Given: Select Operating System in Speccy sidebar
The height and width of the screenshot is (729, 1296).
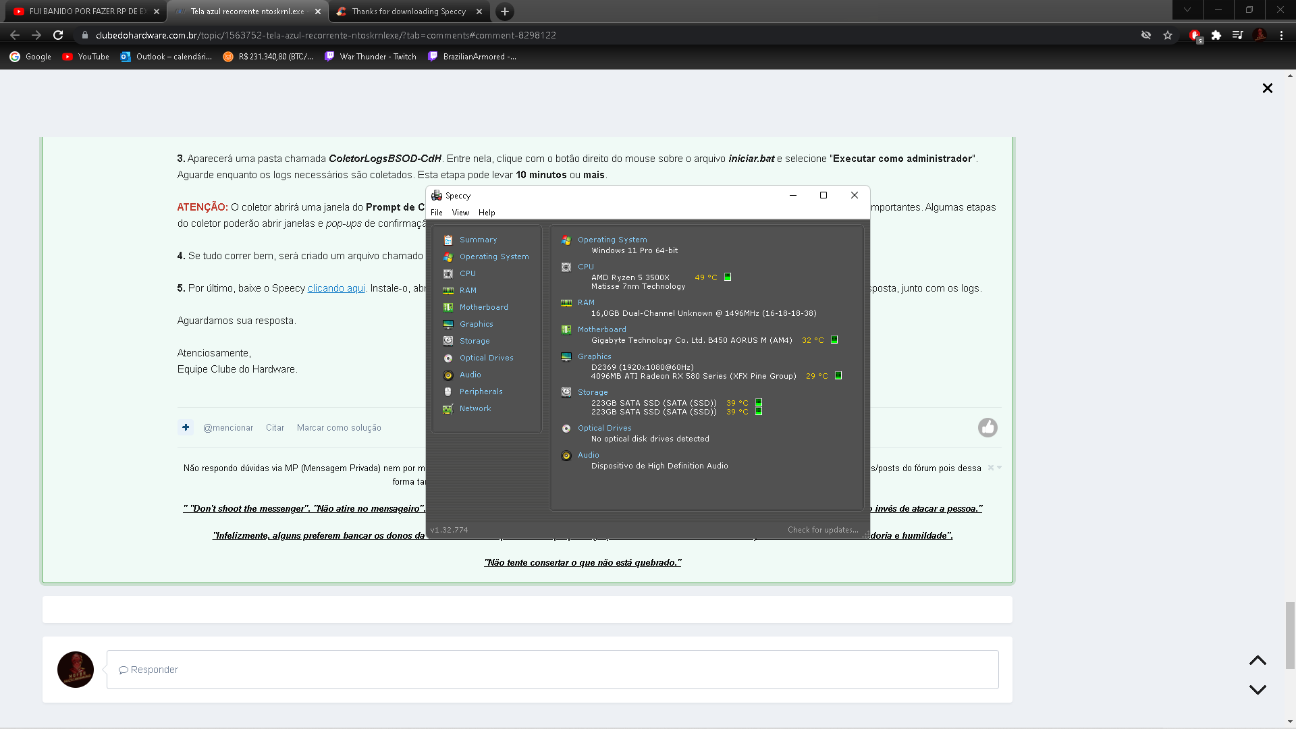Looking at the screenshot, I should (494, 256).
